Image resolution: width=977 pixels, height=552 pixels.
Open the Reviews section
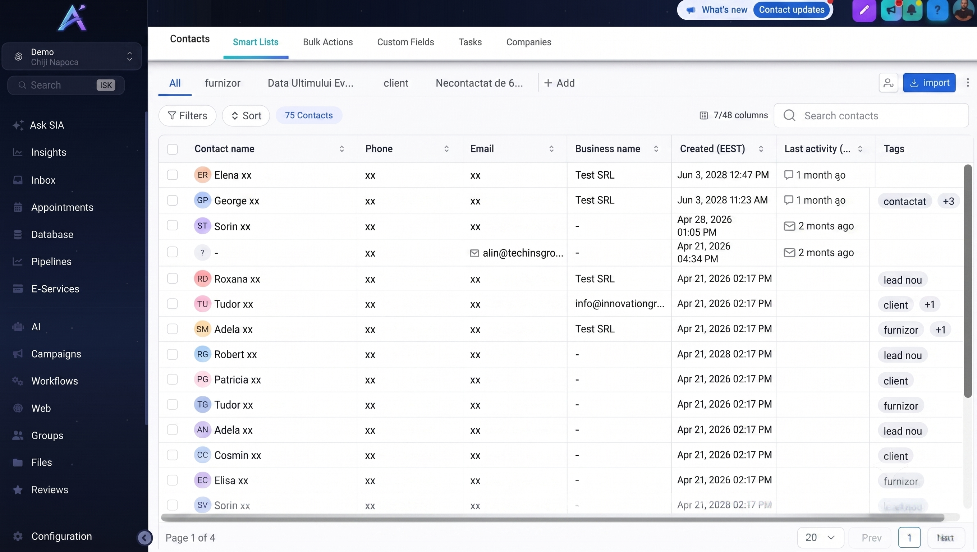tap(41, 490)
